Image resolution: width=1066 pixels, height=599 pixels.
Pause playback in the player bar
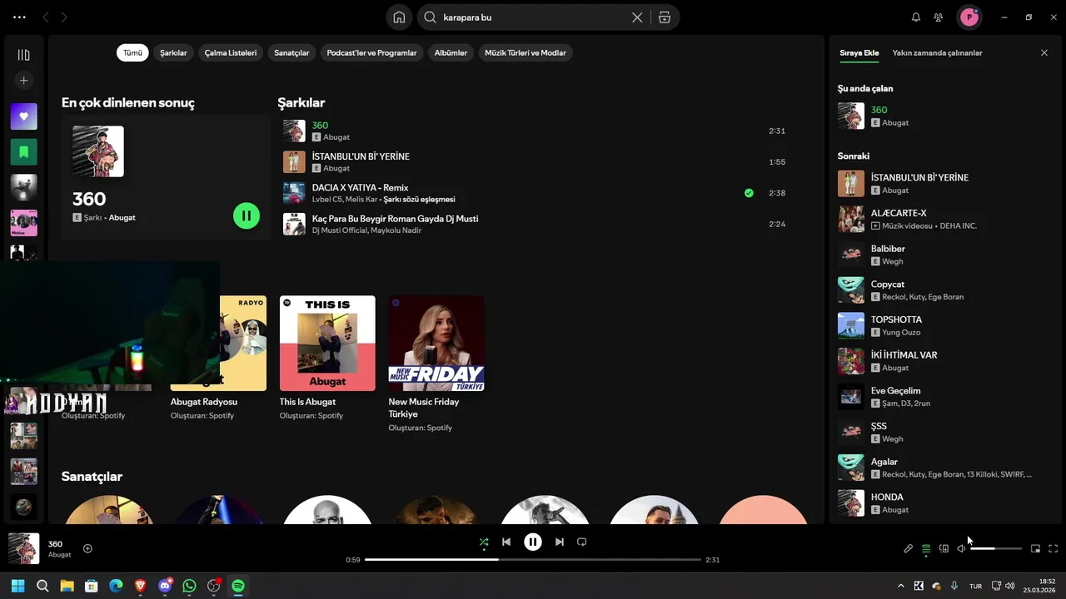pyautogui.click(x=533, y=542)
